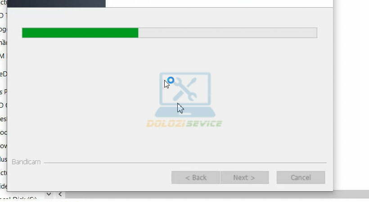The height and width of the screenshot is (202, 369).
Task: Click the DOLOZI orange watermark text
Action: tap(166, 123)
